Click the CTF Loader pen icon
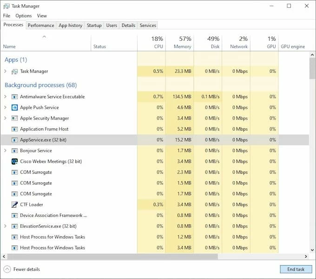316x279 pixels. tap(14, 204)
